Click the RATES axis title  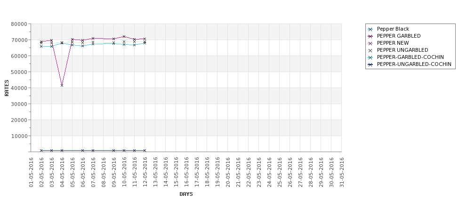pyautogui.click(x=7, y=88)
